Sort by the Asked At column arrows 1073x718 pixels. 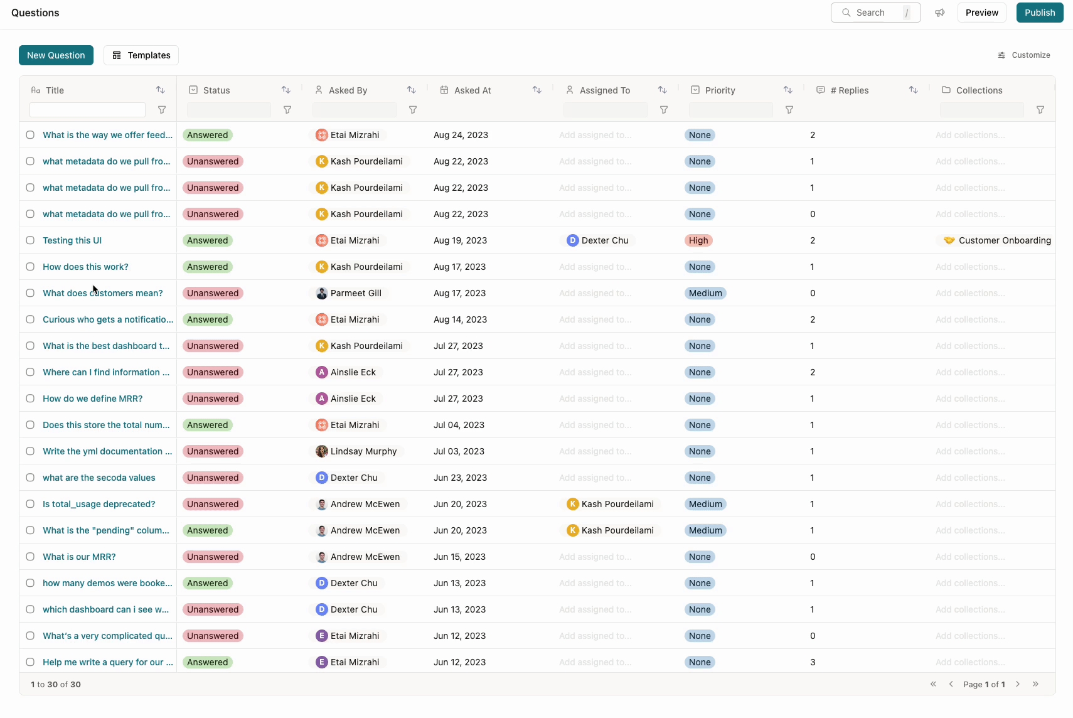[537, 90]
